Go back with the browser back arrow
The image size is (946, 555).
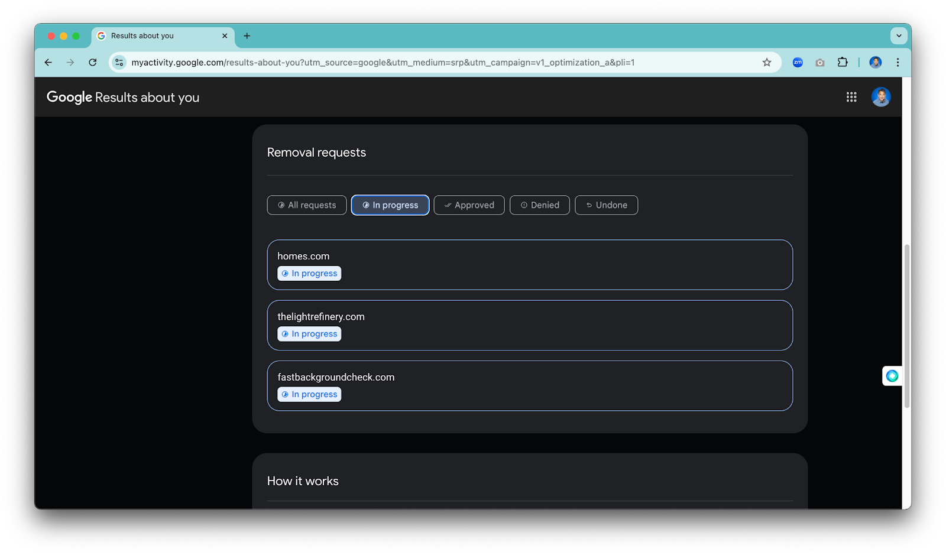coord(48,62)
